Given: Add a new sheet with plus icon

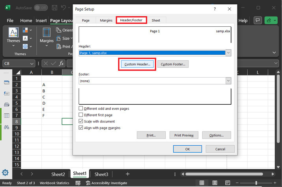Looking at the screenshot, I should pos(127,174).
